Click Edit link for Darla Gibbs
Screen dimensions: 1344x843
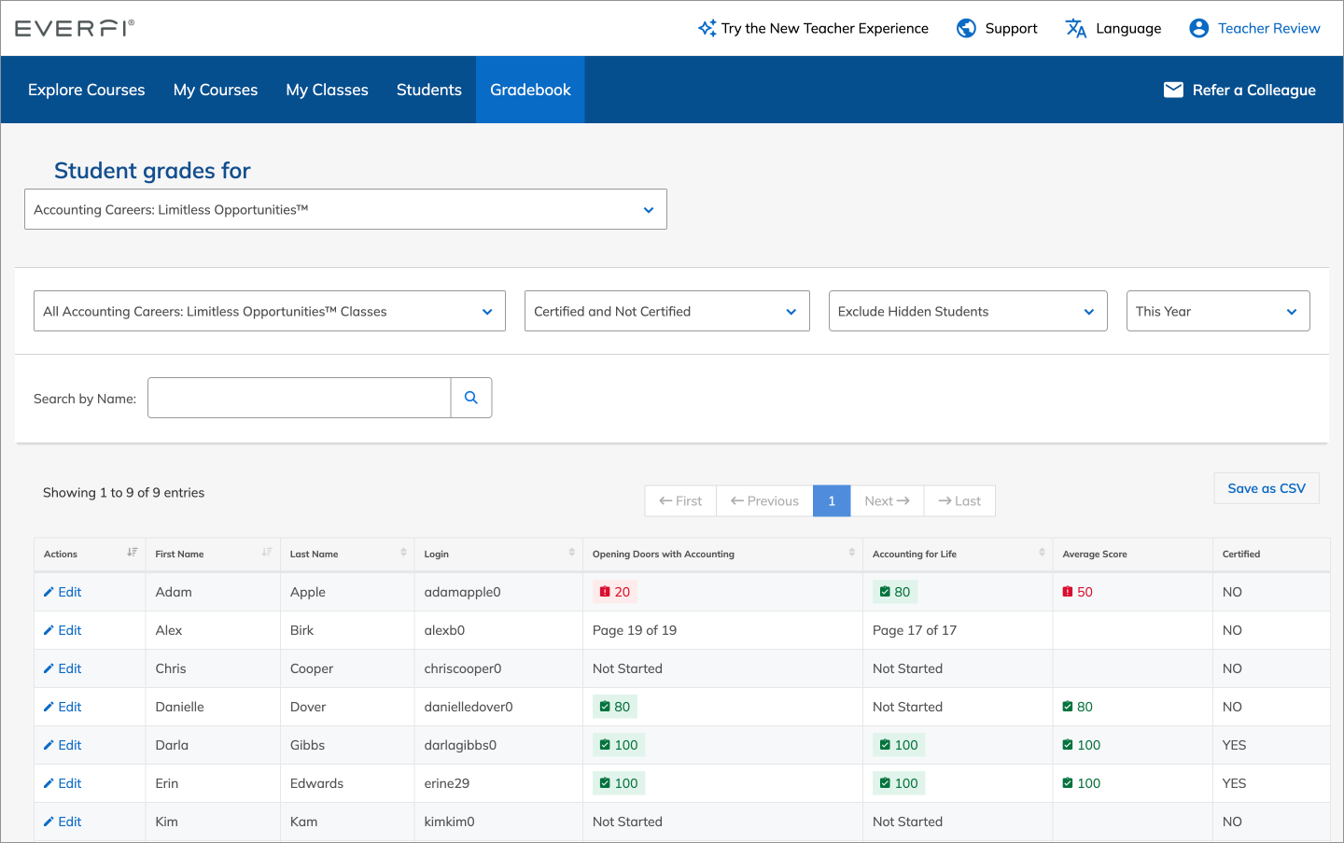click(63, 745)
